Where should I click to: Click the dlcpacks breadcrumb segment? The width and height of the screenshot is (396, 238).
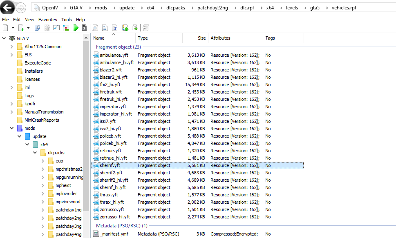point(175,8)
